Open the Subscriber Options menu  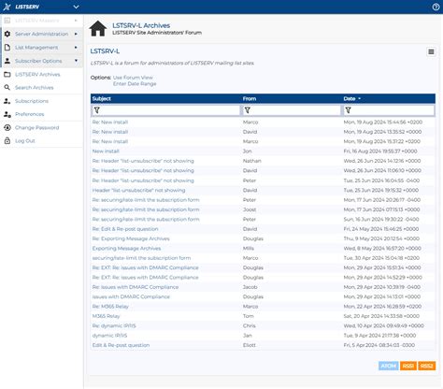42,61
